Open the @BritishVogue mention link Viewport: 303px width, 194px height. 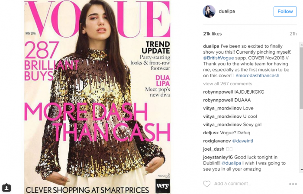[x=218, y=58]
